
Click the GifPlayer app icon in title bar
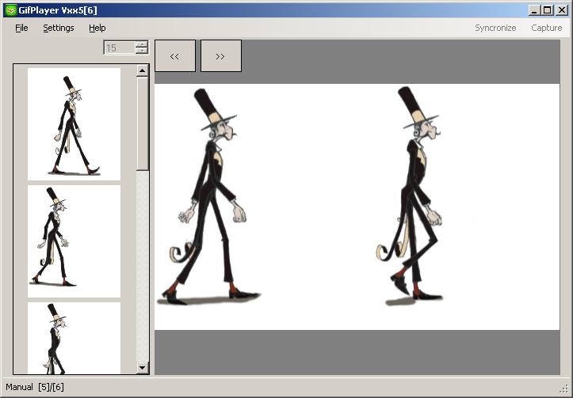pyautogui.click(x=11, y=9)
